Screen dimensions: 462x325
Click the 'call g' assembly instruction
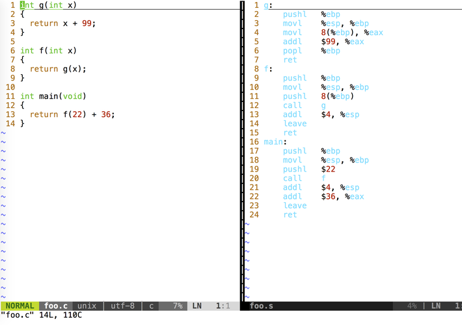304,105
